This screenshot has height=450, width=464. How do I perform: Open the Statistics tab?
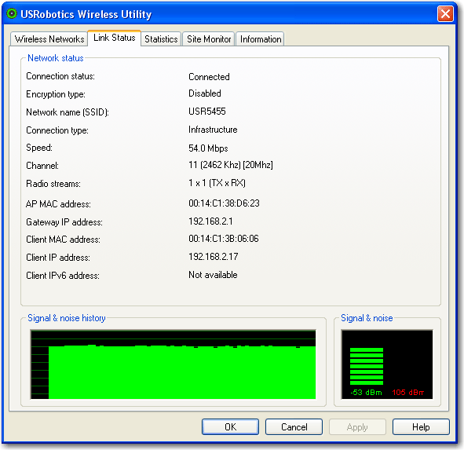click(161, 39)
